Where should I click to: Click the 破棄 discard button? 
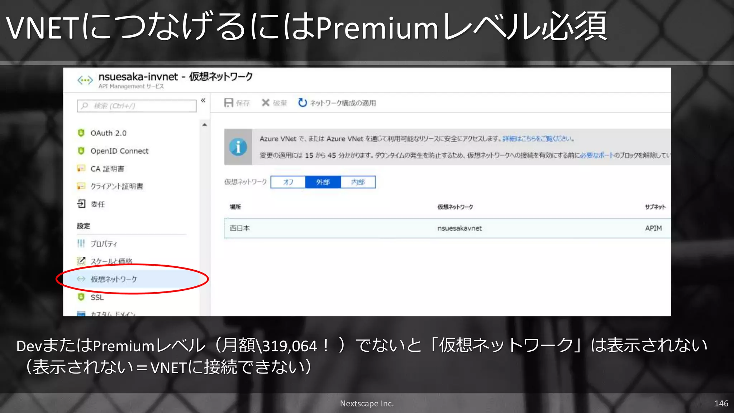274,103
